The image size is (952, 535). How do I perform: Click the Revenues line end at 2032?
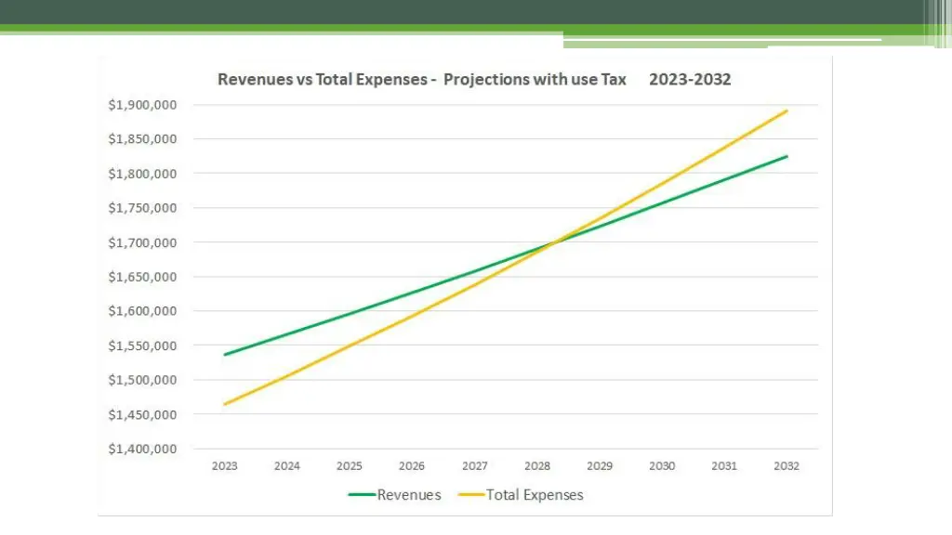click(x=787, y=156)
